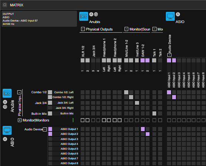Viewport: 206px width, 166px height.
Task: Toggle the Talk 1 header indicator
Action: [154, 61]
